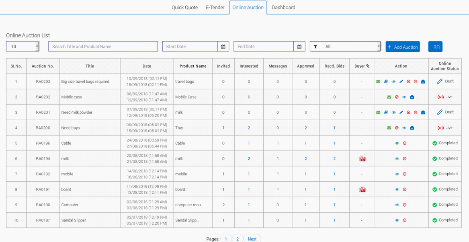Click red clock icon in RA0192 row
The height and width of the screenshot is (242, 469).
pos(405,174)
